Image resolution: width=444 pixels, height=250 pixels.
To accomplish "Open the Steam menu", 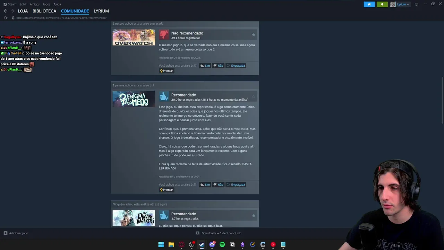I will (x=10, y=4).
